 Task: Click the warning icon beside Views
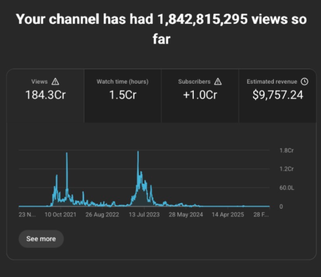pos(56,82)
